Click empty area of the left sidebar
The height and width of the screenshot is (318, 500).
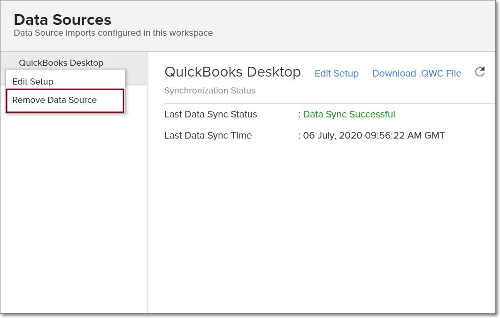[74, 211]
